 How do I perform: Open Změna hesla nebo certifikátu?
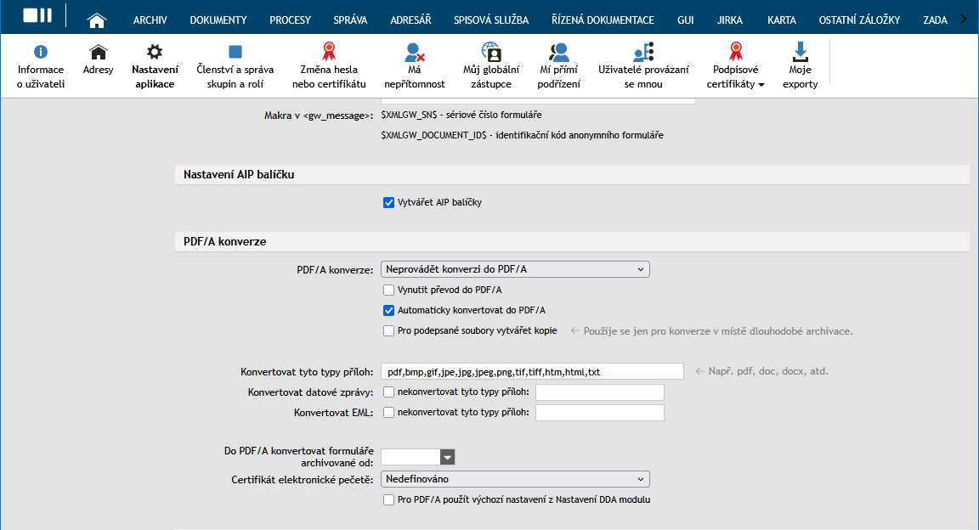click(x=329, y=53)
